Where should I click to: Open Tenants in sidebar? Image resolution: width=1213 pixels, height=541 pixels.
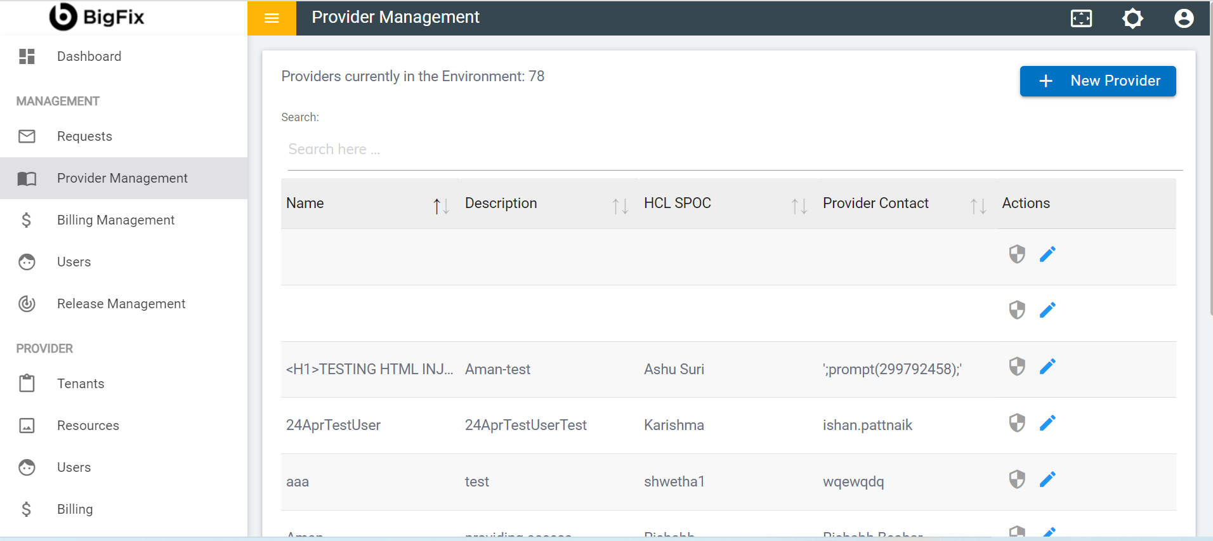[124, 384]
